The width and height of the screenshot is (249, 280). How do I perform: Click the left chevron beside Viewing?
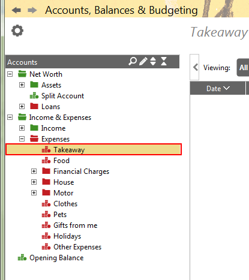tap(196, 67)
